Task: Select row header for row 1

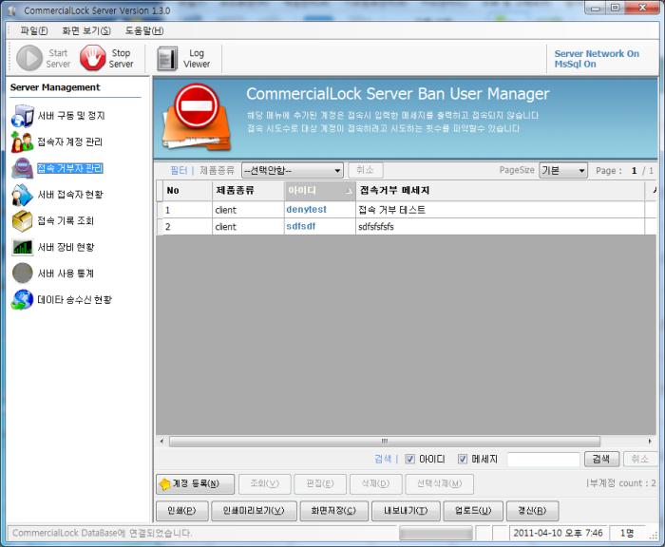Action: [160, 210]
